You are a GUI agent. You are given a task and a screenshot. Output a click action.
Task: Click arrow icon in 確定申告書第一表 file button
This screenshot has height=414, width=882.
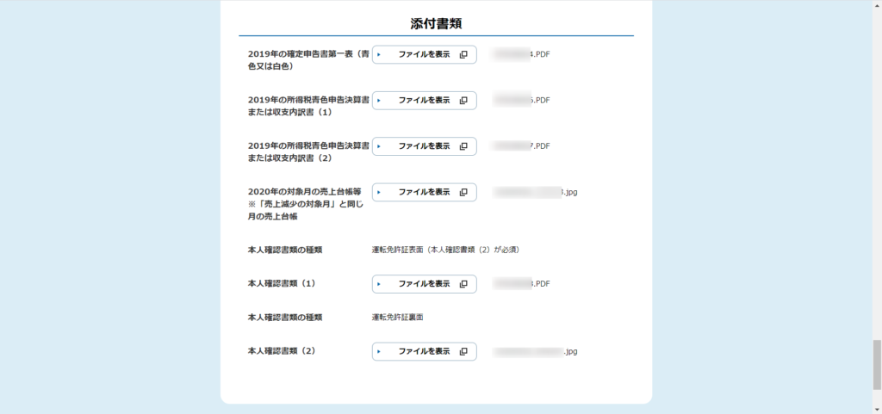379,54
